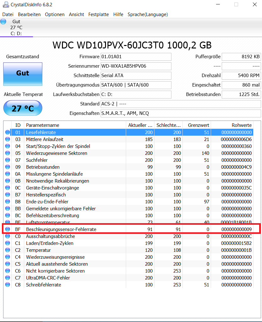Click status icon of Aktuell ausstehende Sektoren row
This screenshot has height=322, width=262.
[x=8, y=264]
